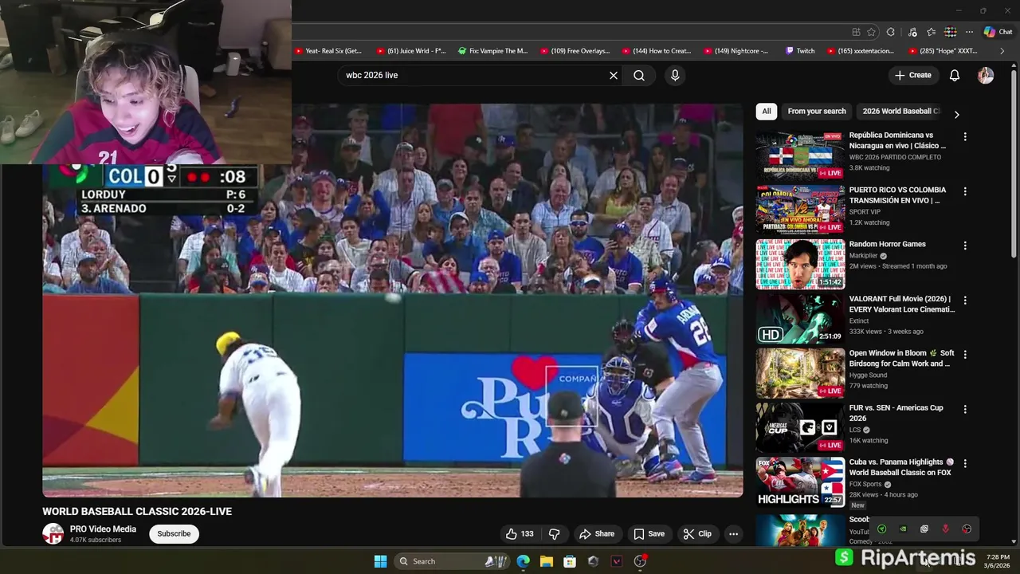Open the Valorant taskbar icon
Screen dimensions: 1020x574
616,561
